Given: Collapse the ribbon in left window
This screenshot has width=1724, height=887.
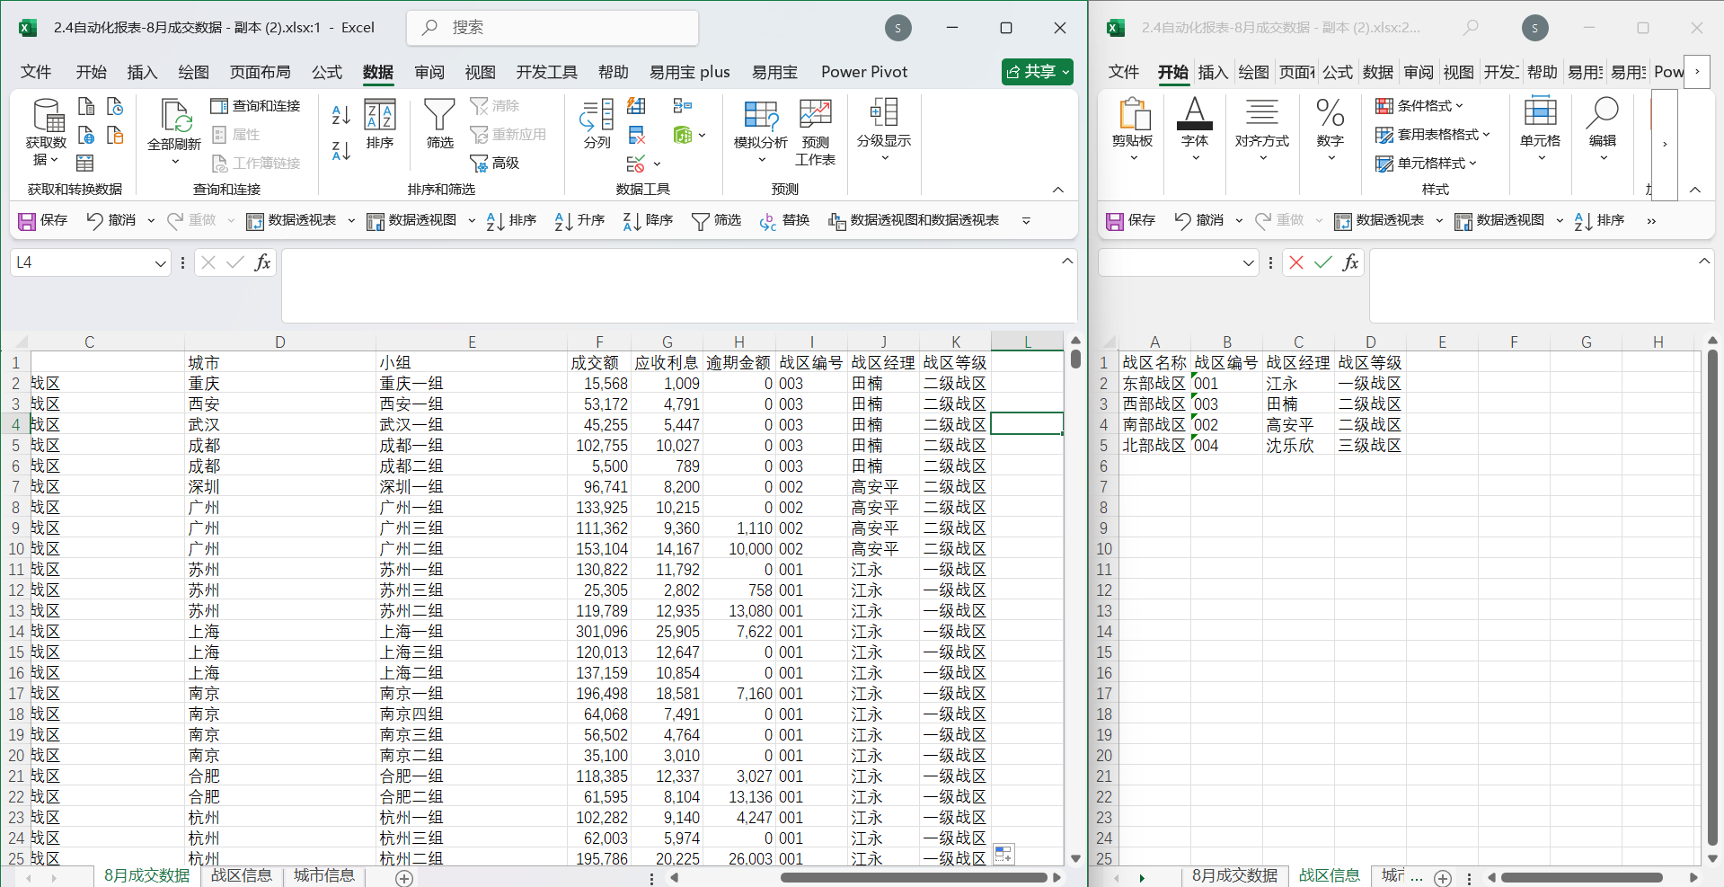Looking at the screenshot, I should click(1058, 190).
